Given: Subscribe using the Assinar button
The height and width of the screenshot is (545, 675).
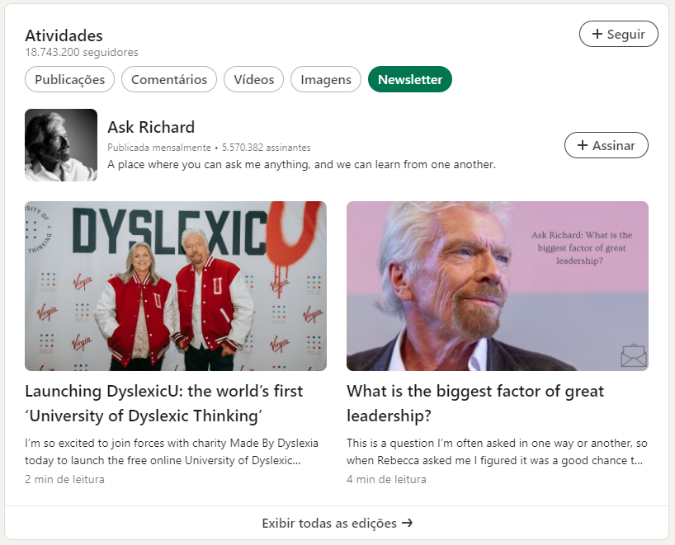Looking at the screenshot, I should [606, 144].
